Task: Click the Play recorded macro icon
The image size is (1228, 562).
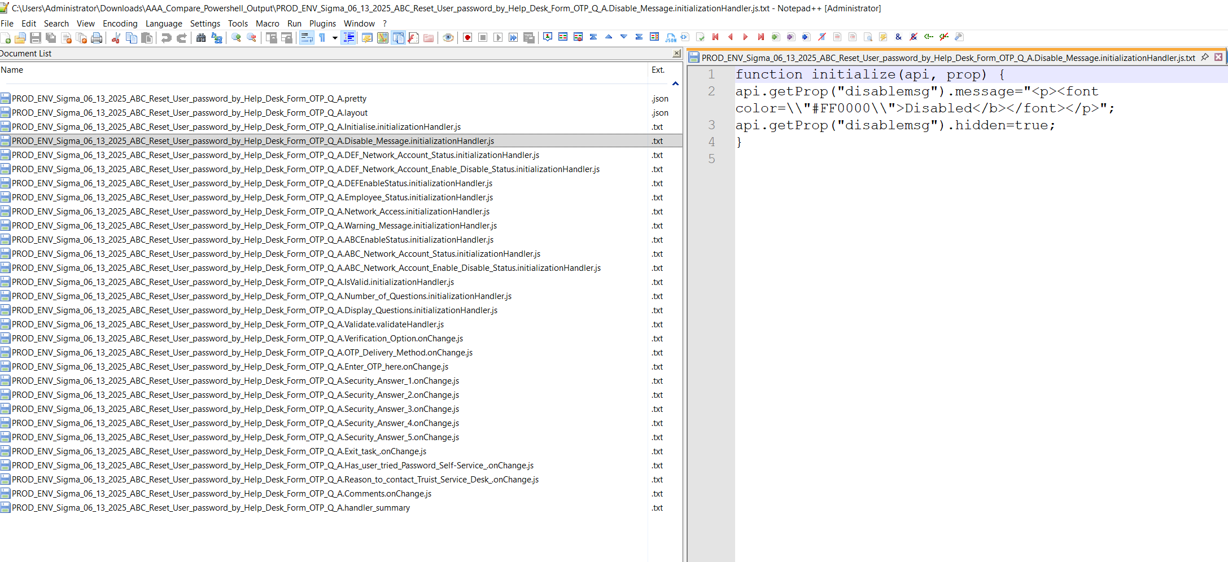Action: pyautogui.click(x=498, y=38)
